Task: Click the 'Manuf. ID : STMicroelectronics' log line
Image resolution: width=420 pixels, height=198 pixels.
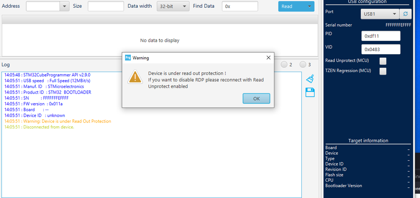Action: point(44,87)
